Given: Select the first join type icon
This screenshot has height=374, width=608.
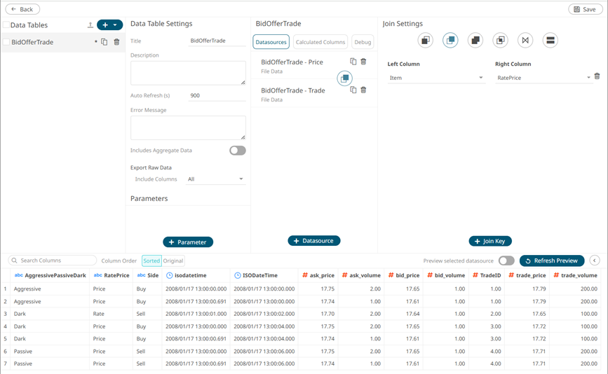Looking at the screenshot, I should coord(426,41).
